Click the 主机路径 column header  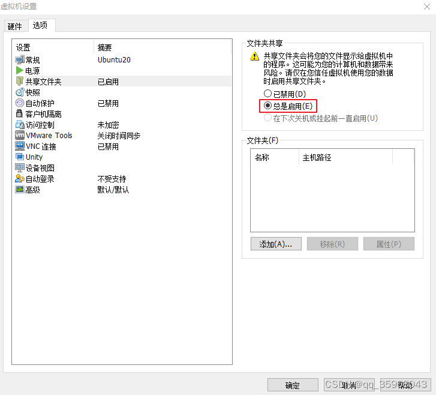[x=345, y=157]
